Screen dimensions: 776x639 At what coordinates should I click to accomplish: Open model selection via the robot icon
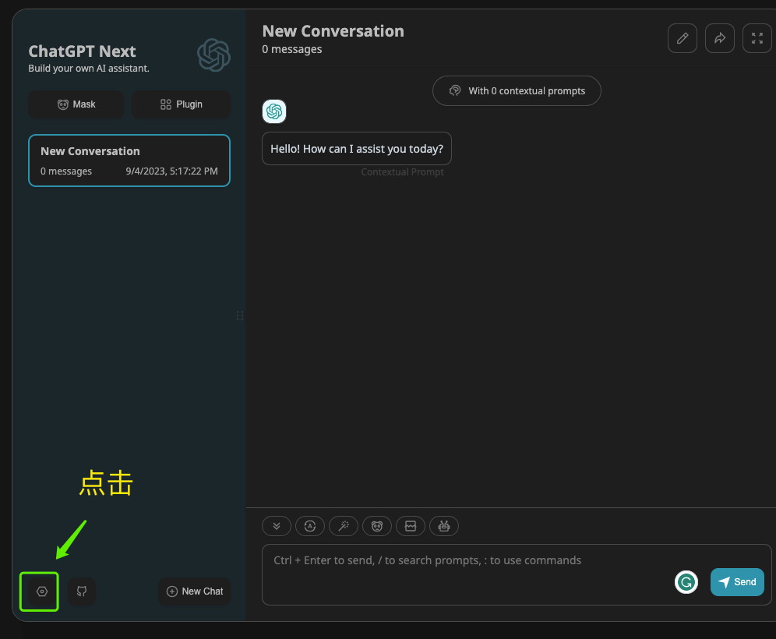444,526
